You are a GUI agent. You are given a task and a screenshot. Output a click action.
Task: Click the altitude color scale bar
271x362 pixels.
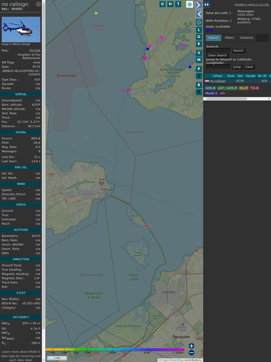tap(115, 350)
